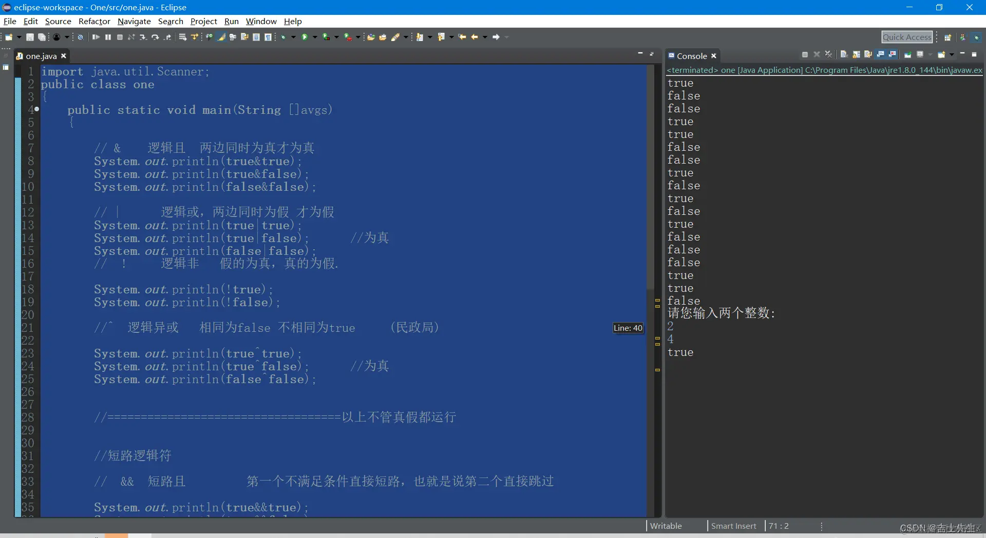Open the File menu
The image size is (986, 538).
pyautogui.click(x=10, y=21)
